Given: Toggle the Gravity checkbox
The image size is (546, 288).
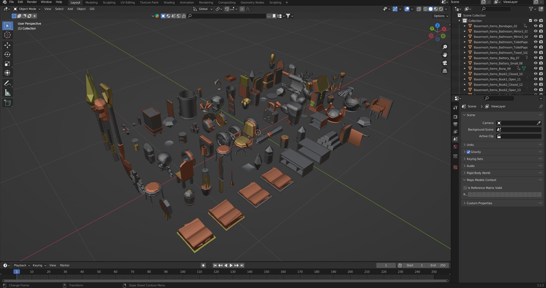Looking at the screenshot, I should point(468,152).
